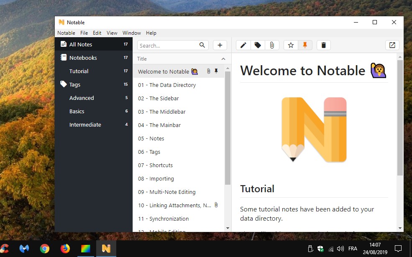
Task: Toggle the star favorite button
Action: click(x=291, y=45)
